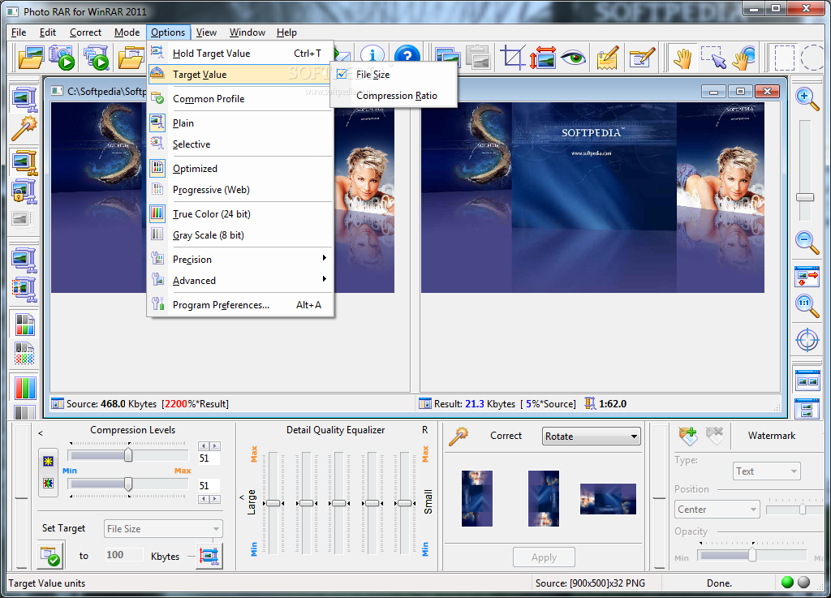
Task: Click the window with green checkmark icon
Action: coord(50,556)
